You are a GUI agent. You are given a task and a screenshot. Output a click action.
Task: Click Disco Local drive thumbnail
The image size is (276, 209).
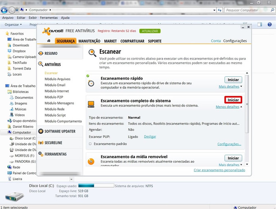pos(14,196)
